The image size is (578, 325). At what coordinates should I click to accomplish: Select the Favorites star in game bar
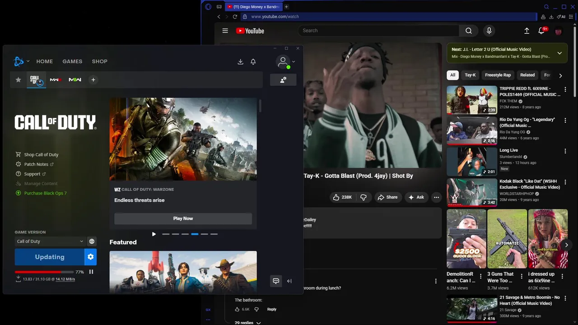(19, 80)
